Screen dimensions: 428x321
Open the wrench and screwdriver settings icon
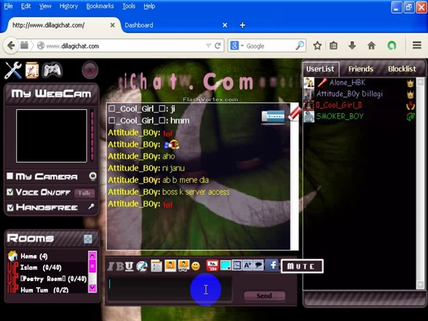click(13, 70)
